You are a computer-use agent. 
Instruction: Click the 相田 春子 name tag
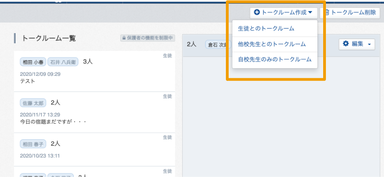point(33,144)
